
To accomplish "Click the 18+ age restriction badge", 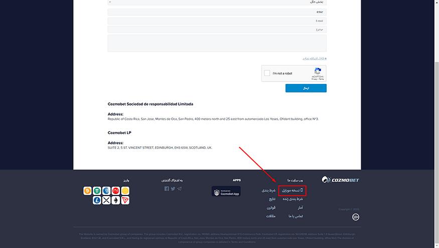I will click(x=356, y=217).
